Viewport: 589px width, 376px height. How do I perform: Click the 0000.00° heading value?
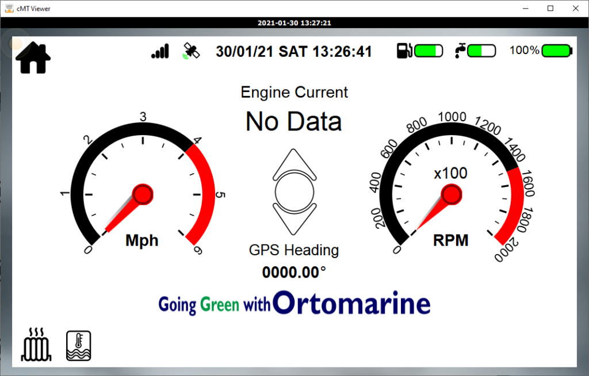coord(294,273)
